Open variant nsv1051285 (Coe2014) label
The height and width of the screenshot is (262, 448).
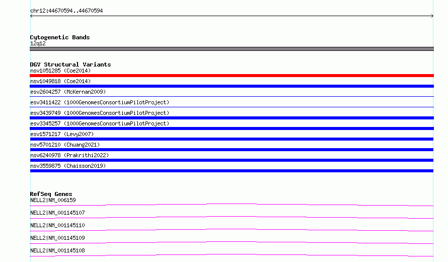click(60, 71)
